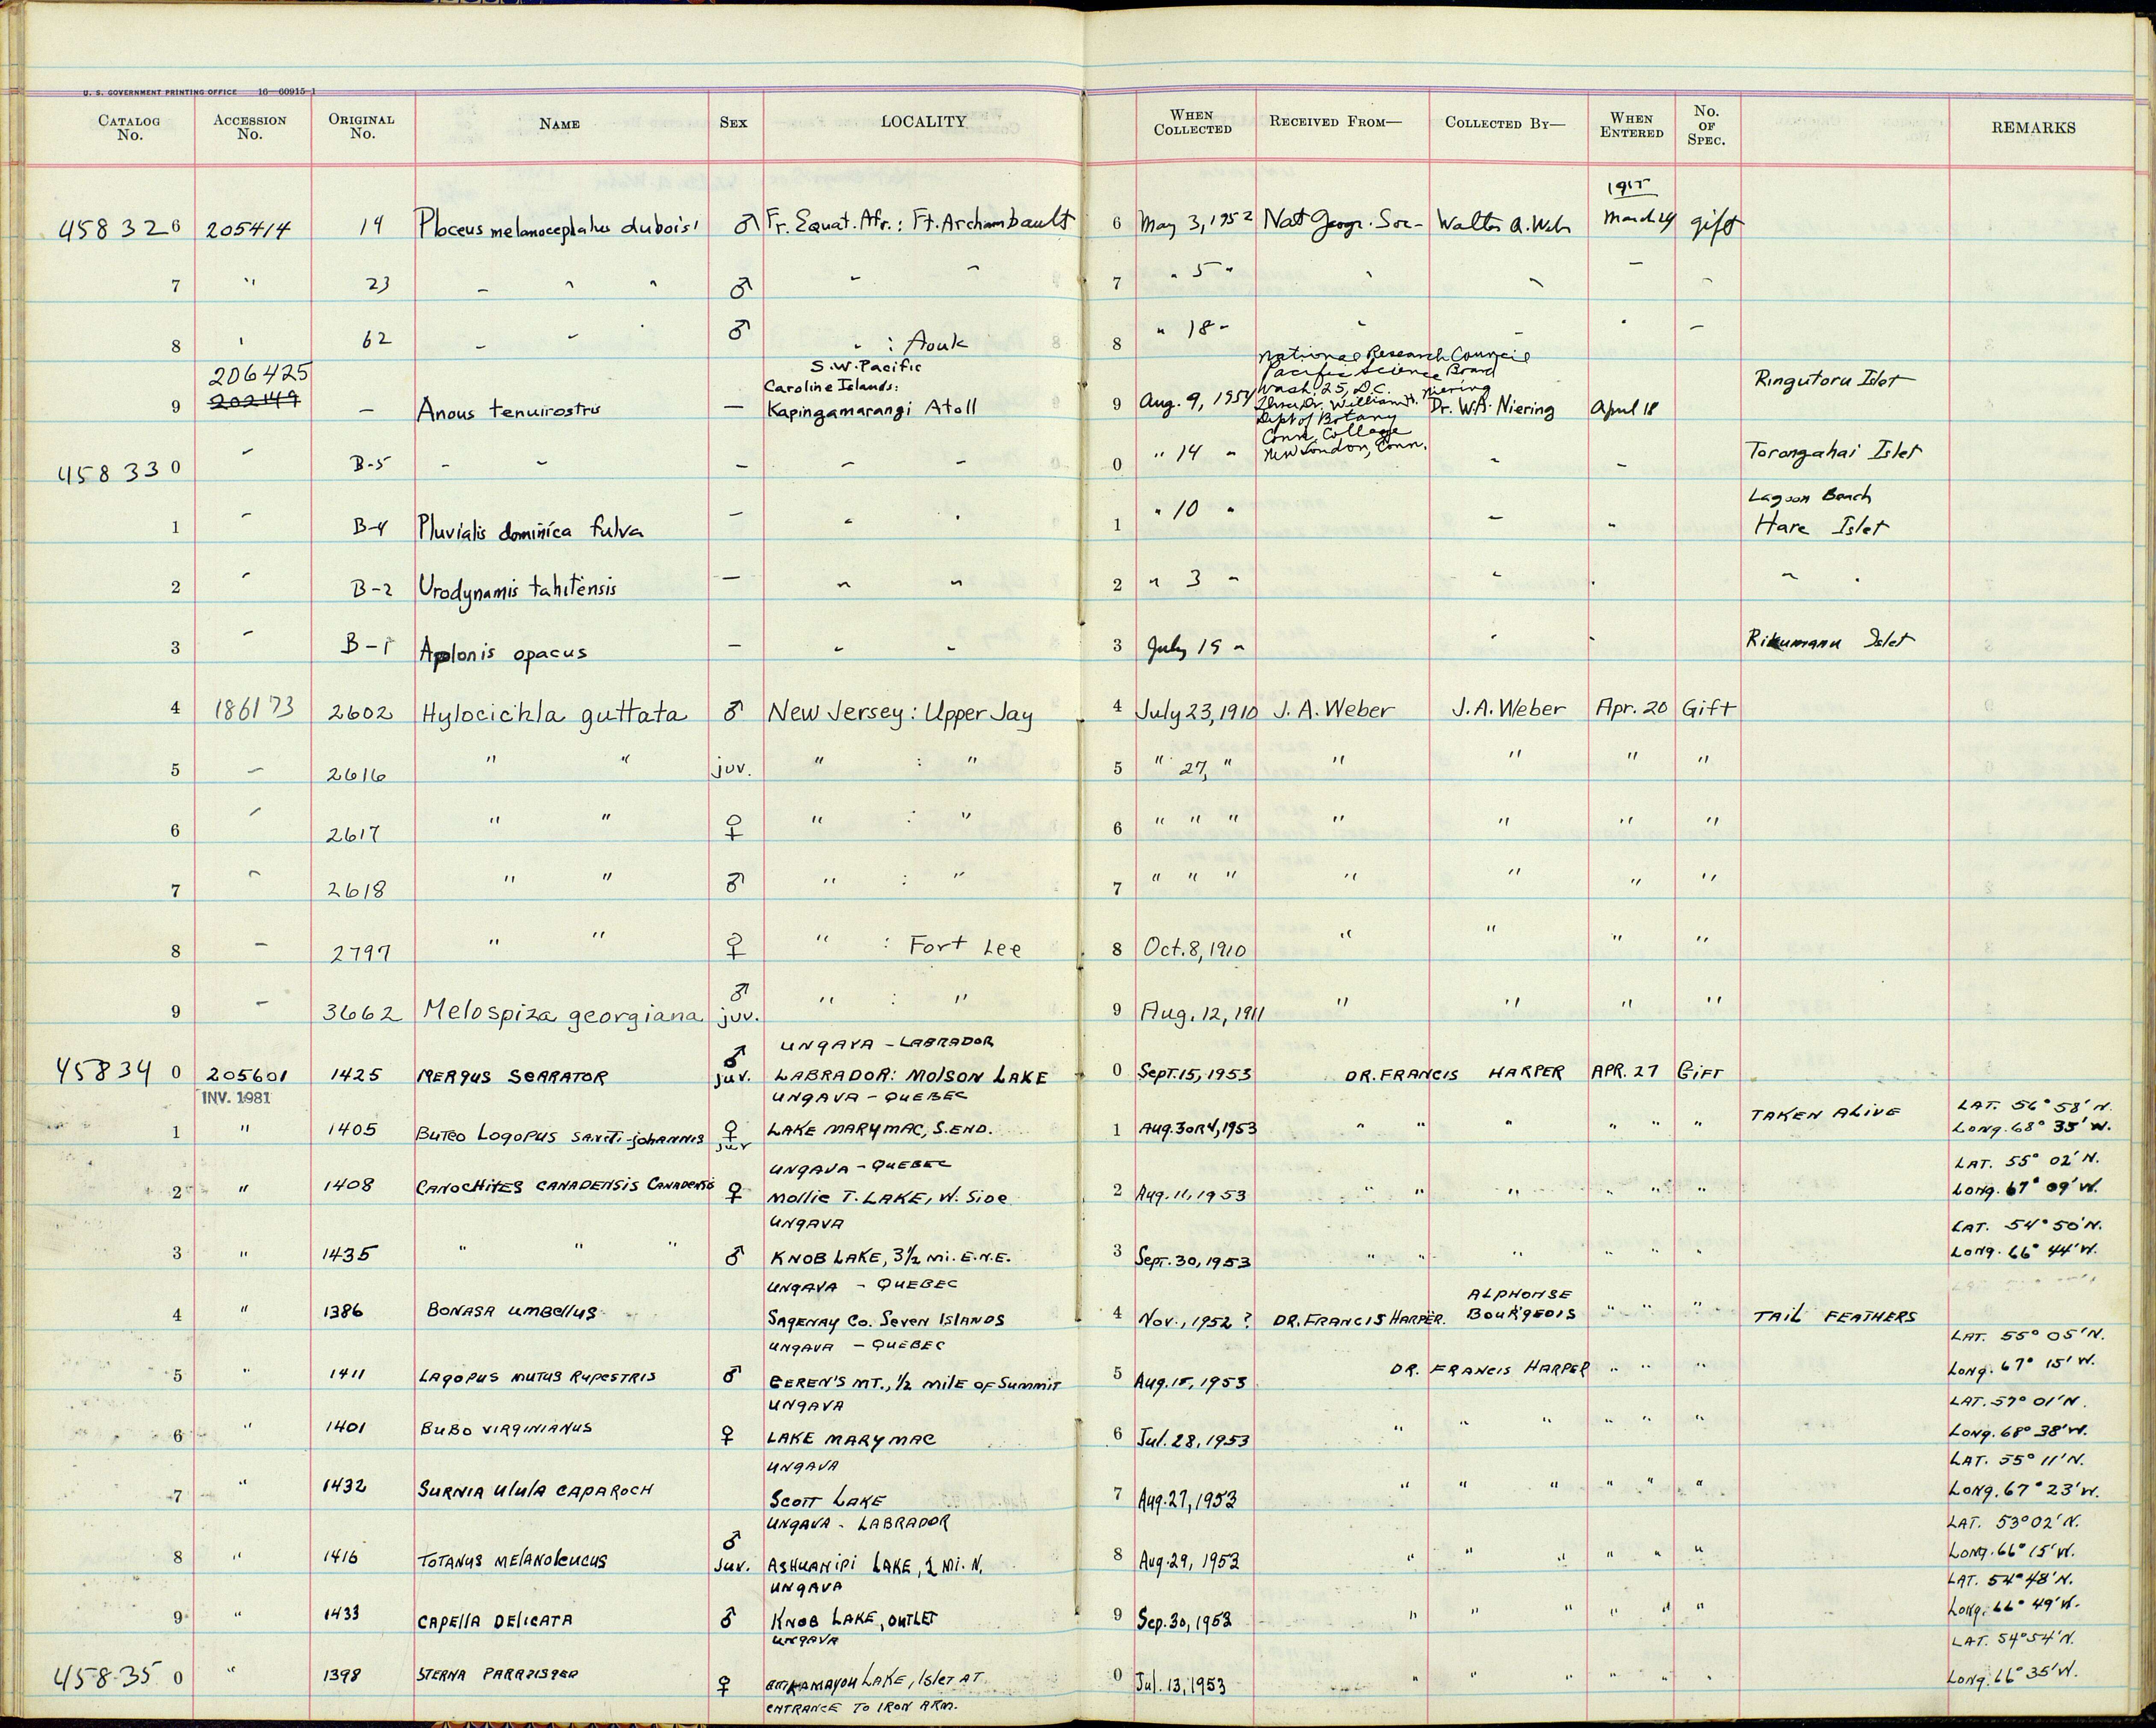
Task: Select the species 'Urodynamis tahitensis'
Action: point(518,589)
